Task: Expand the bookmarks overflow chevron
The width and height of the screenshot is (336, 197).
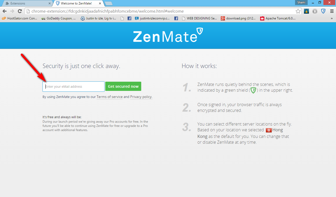Action: click(332, 18)
